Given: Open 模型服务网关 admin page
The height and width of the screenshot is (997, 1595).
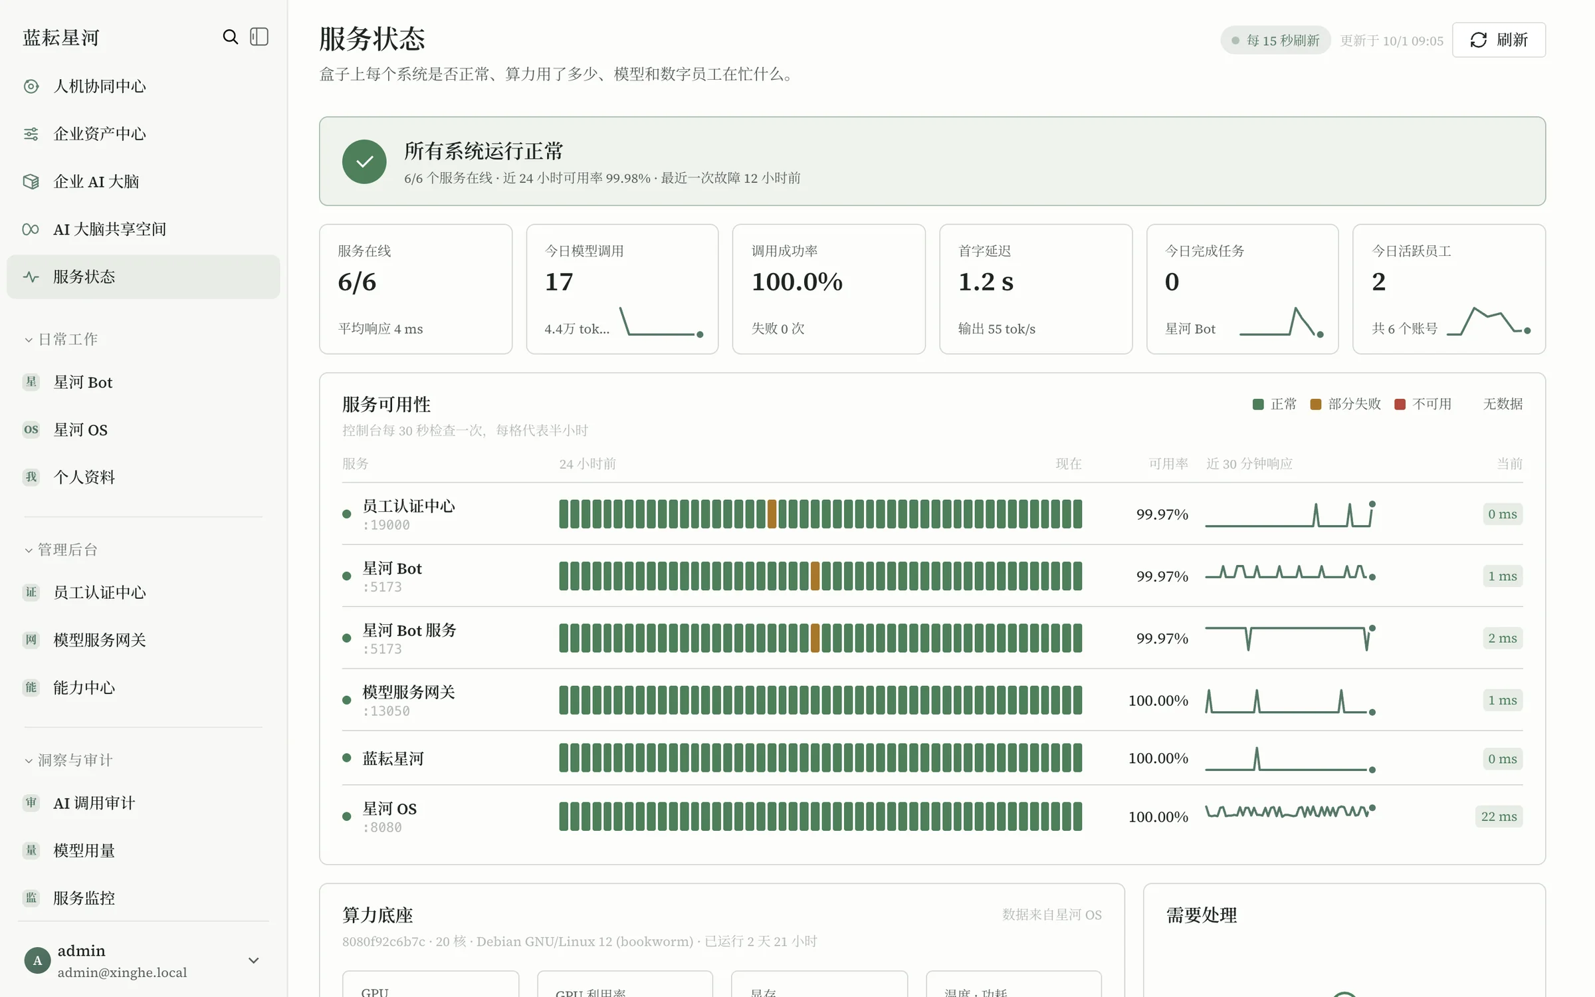Looking at the screenshot, I should (143, 640).
